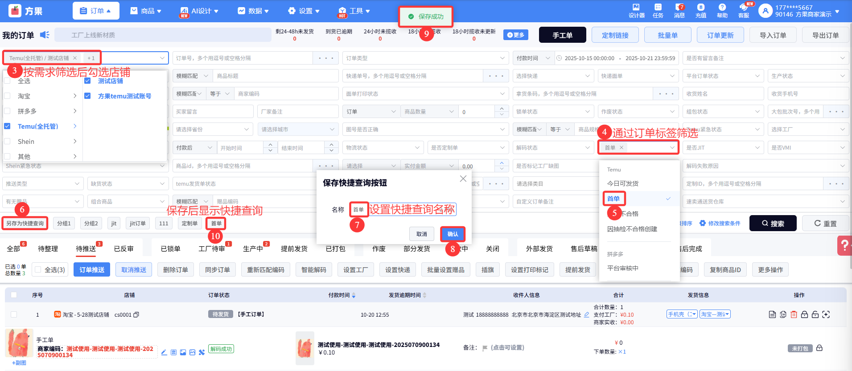Delete order with red trash icon
Image resolution: width=852 pixels, height=371 pixels.
[x=794, y=314]
